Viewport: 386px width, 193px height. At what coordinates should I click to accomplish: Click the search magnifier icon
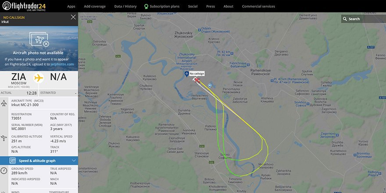345,19
